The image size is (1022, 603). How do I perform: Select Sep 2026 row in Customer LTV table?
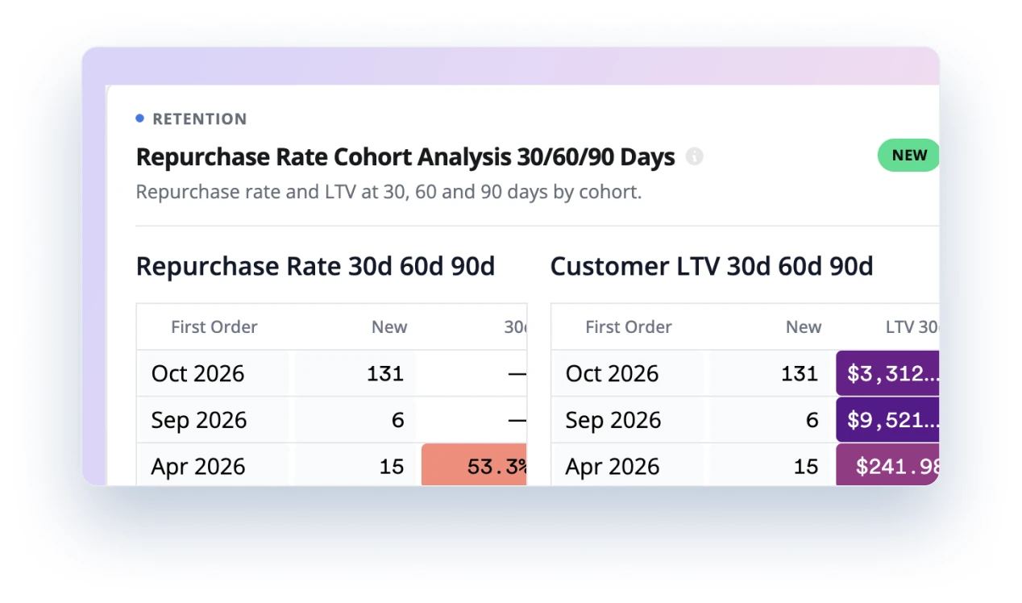[x=745, y=420]
